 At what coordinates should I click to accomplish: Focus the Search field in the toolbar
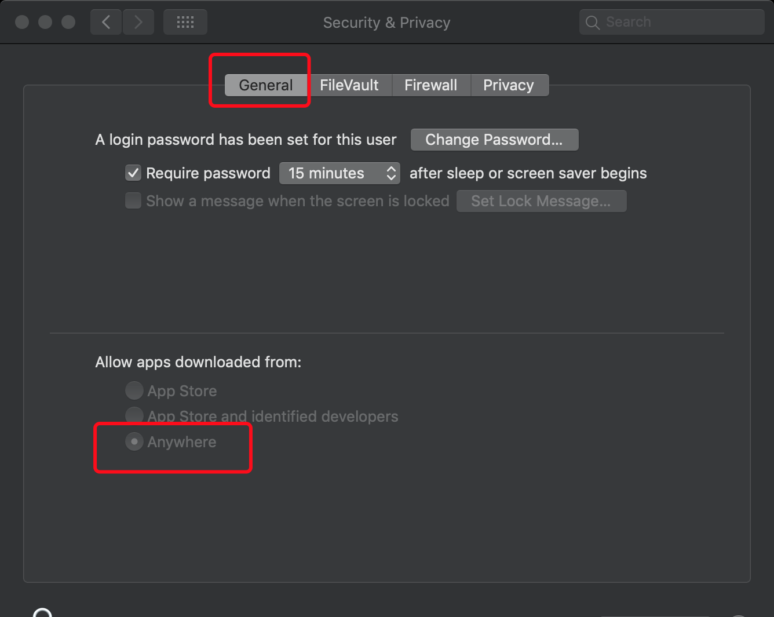point(672,22)
